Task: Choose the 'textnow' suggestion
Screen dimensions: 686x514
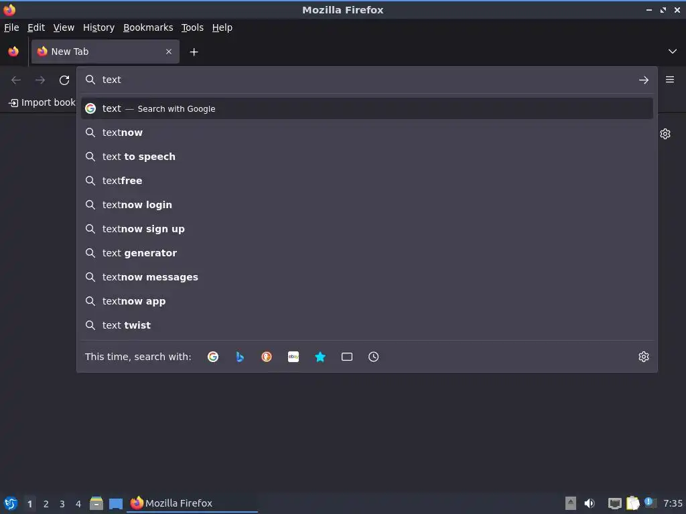Action: coord(367,133)
